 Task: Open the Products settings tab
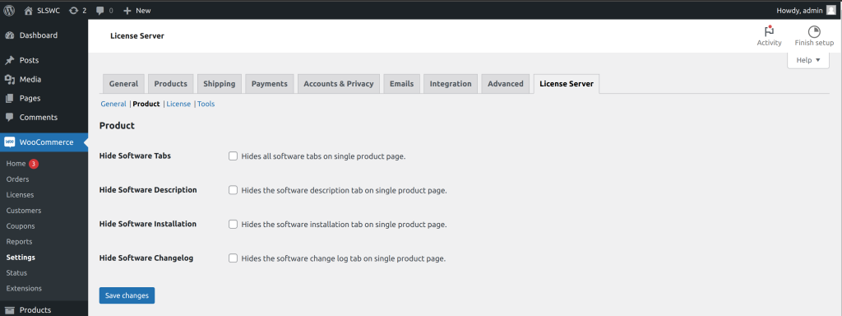171,84
